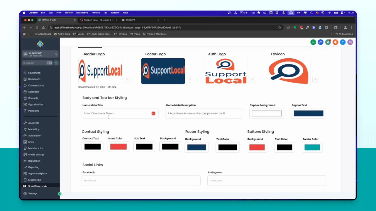Change the Buttons Styling Border Color swatch
Image resolution: width=376 pixels, height=211 pixels.
tap(312, 147)
